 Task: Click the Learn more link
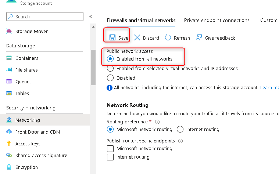click(x=269, y=88)
